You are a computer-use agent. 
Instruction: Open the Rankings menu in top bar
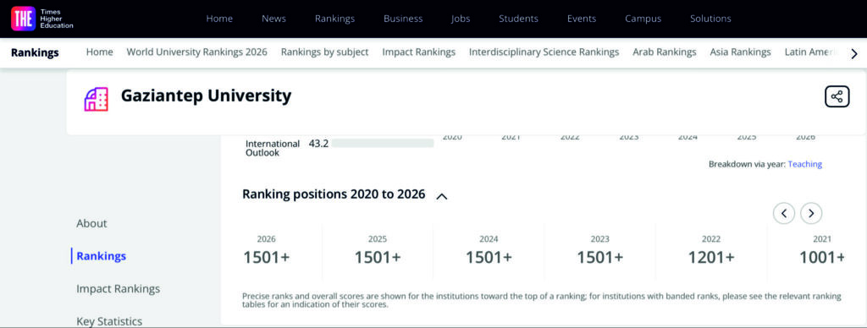334,19
